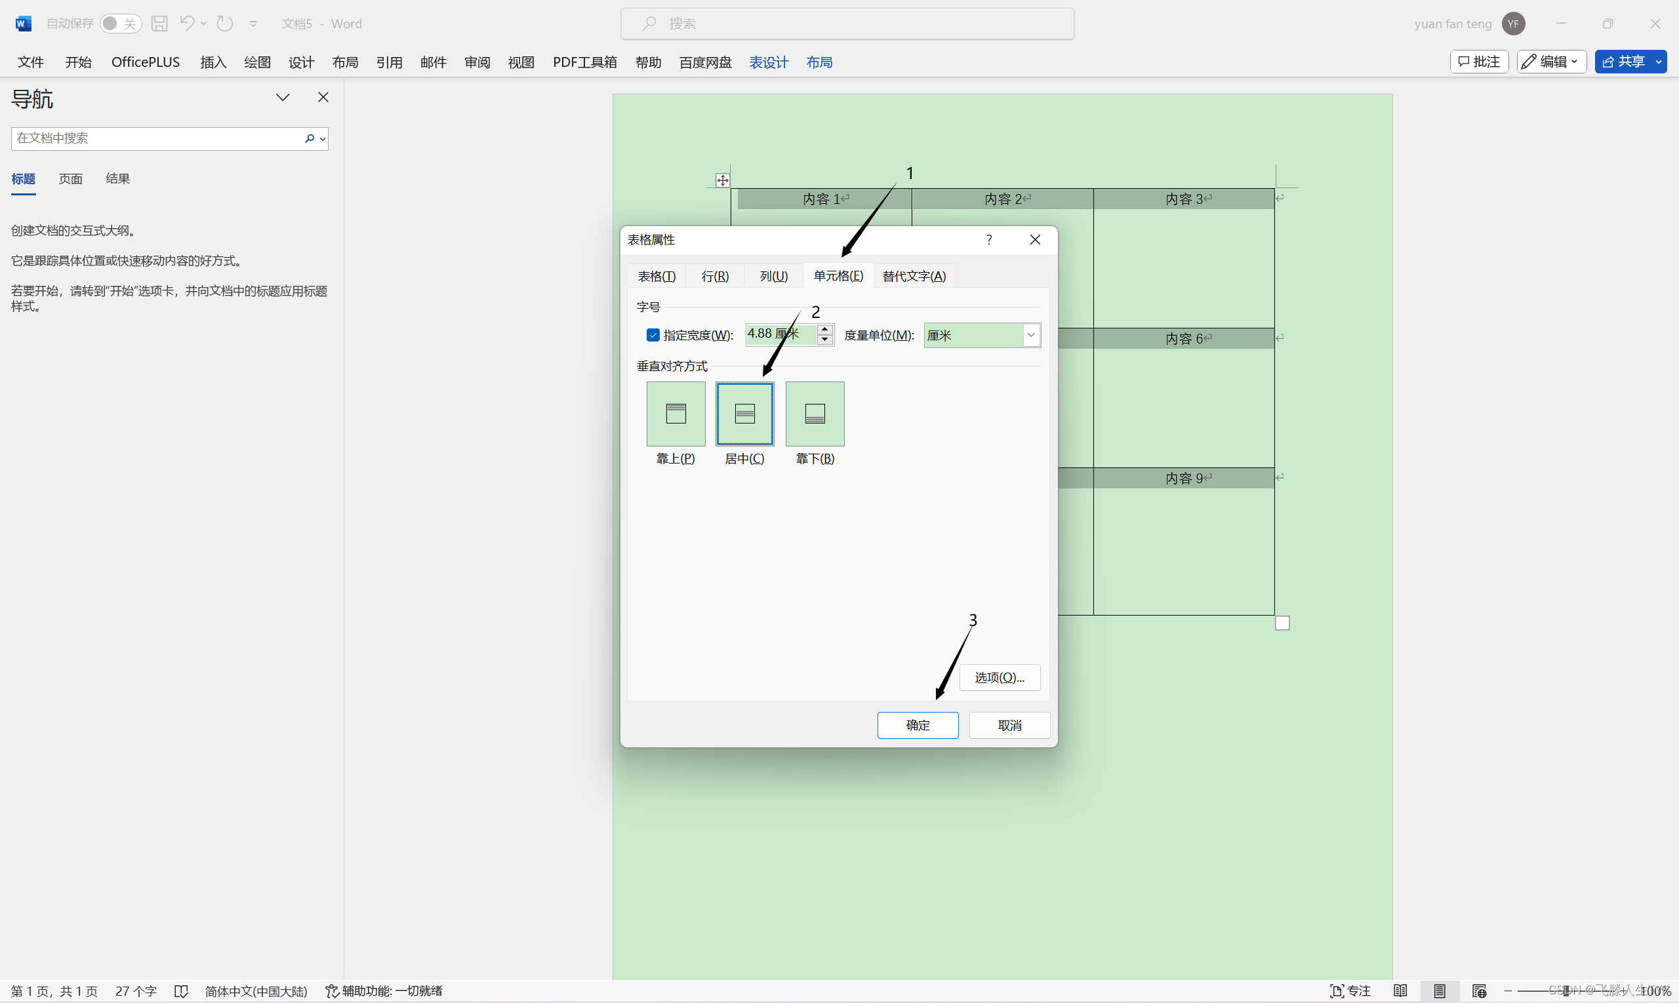Toggle the AutoSave switch
1679x1003 pixels.
(x=121, y=24)
